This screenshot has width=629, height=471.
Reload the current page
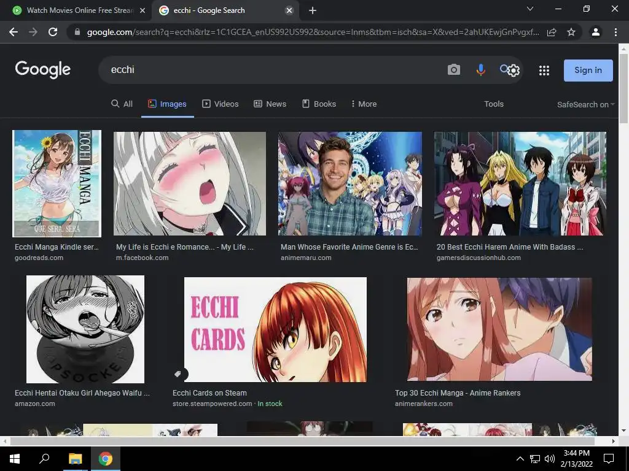tap(53, 32)
